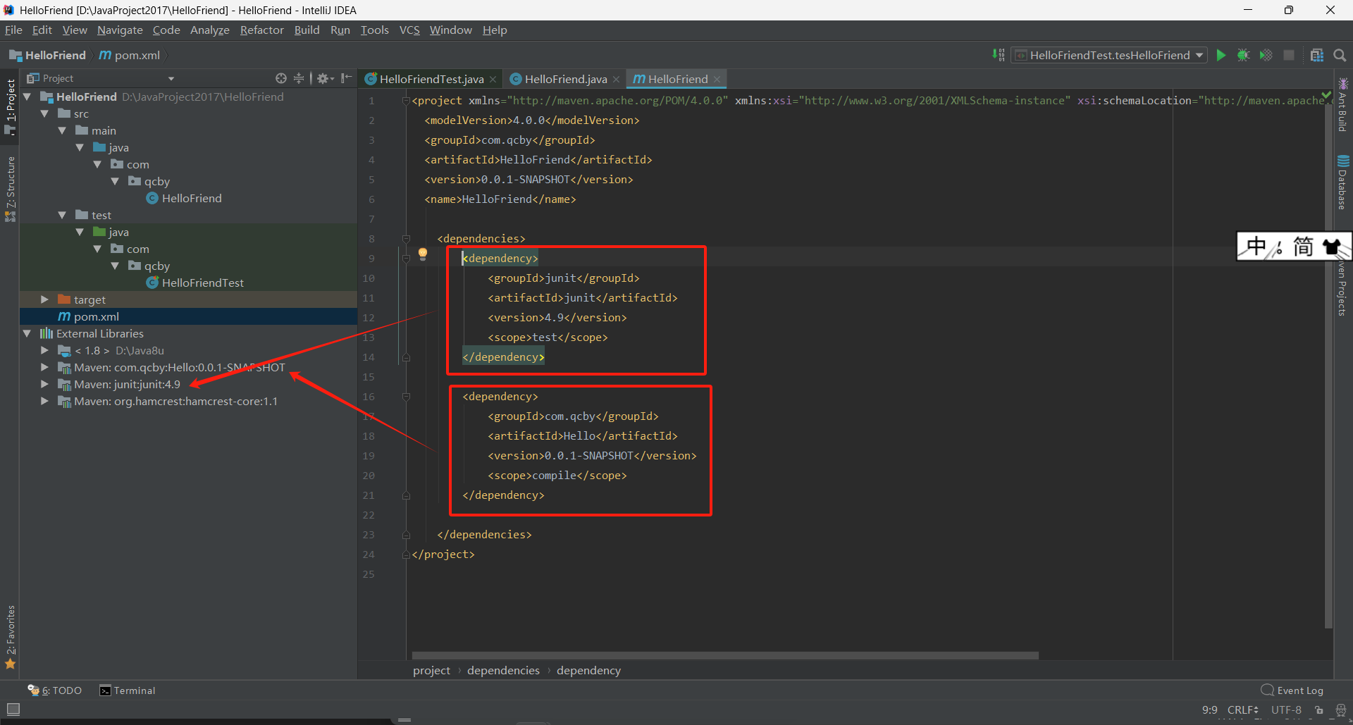
Task: Open Search Everywhere magnifier icon
Action: (1340, 55)
